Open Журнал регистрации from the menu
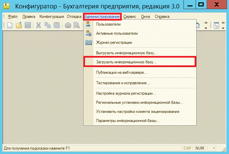The height and width of the screenshot is (154, 229). pos(140,42)
